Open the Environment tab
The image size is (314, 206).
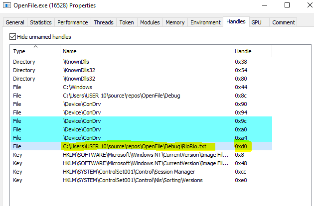pos(205,22)
